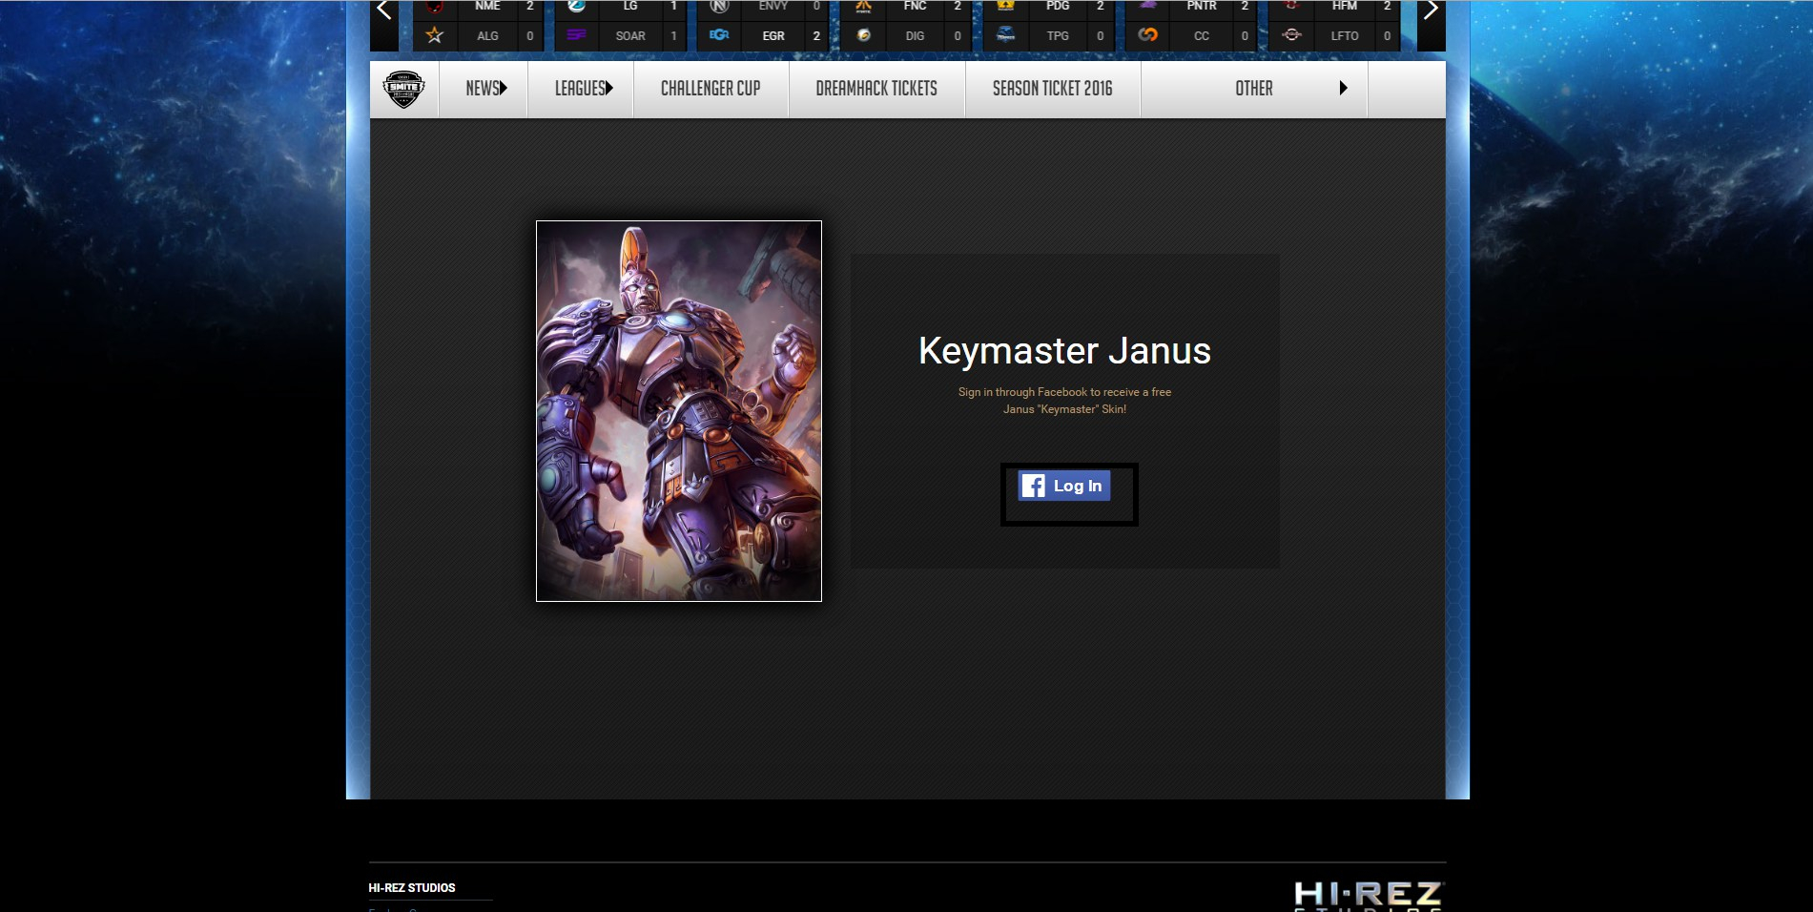Click the "HI-REZ STUDIOS" footer heading
1813x912 pixels.
pos(412,888)
